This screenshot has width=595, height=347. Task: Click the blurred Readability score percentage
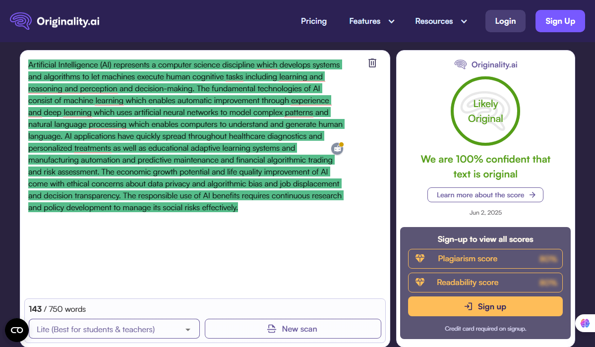548,283
